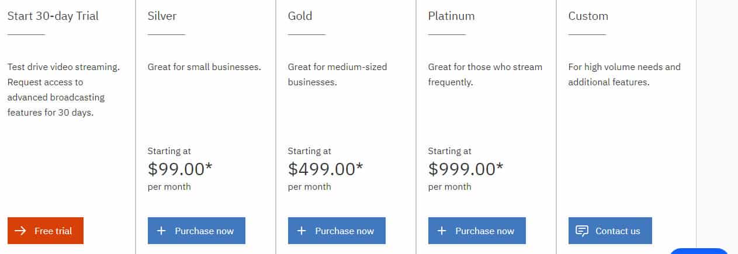This screenshot has width=738, height=254.
Task: Click the chat bubble icon beside Contact us
Action: [582, 231]
